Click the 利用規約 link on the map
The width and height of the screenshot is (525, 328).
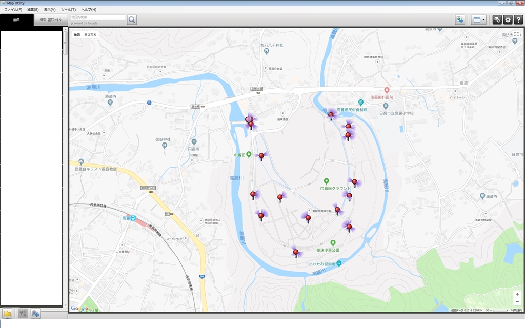516,310
